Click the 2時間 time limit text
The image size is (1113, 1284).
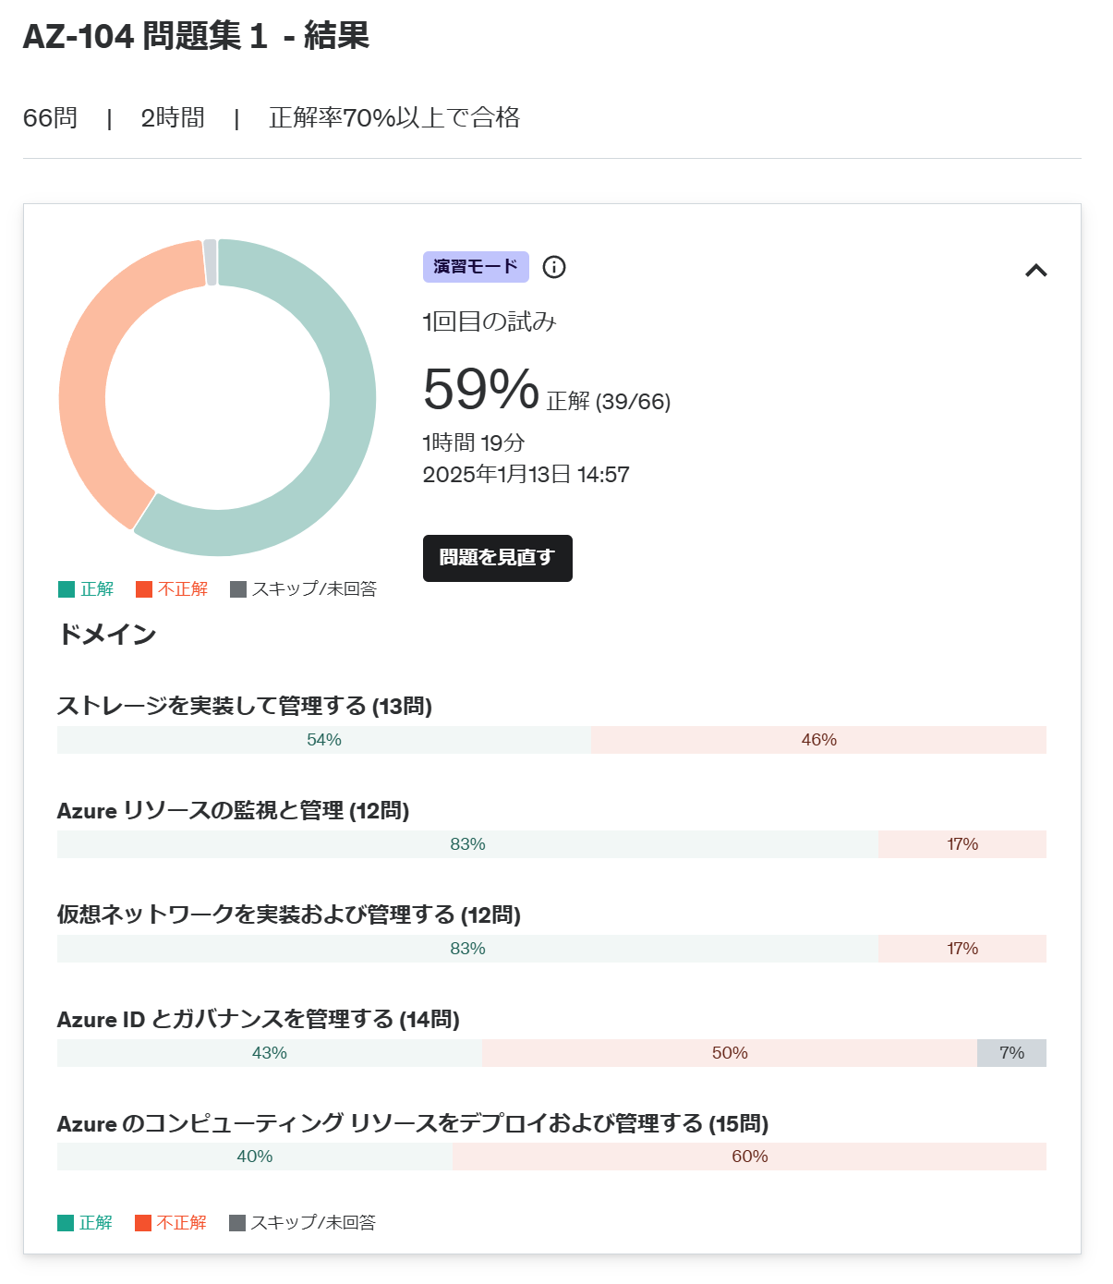click(x=173, y=118)
